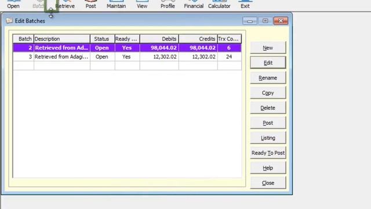Sort by the Debits column header

[x=159, y=39]
